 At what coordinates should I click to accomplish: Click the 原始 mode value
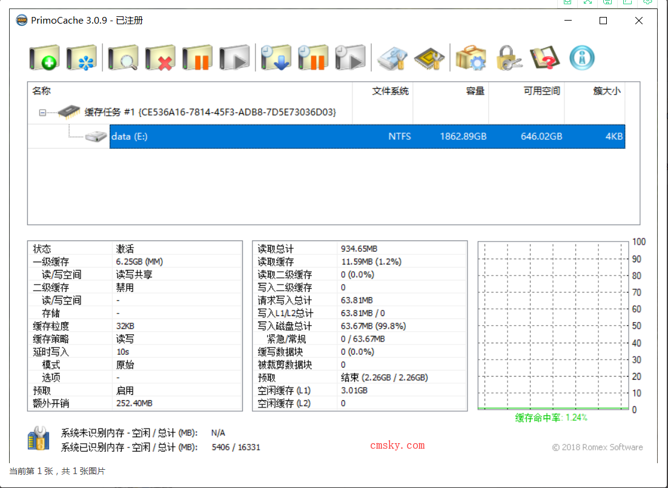coord(125,365)
